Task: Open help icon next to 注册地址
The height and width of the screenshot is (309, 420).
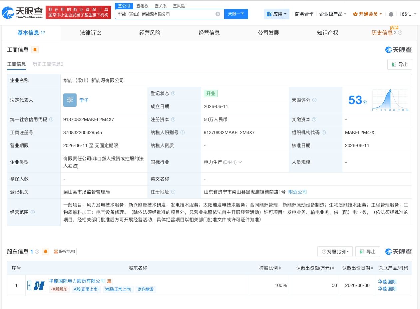Action: (x=173, y=192)
